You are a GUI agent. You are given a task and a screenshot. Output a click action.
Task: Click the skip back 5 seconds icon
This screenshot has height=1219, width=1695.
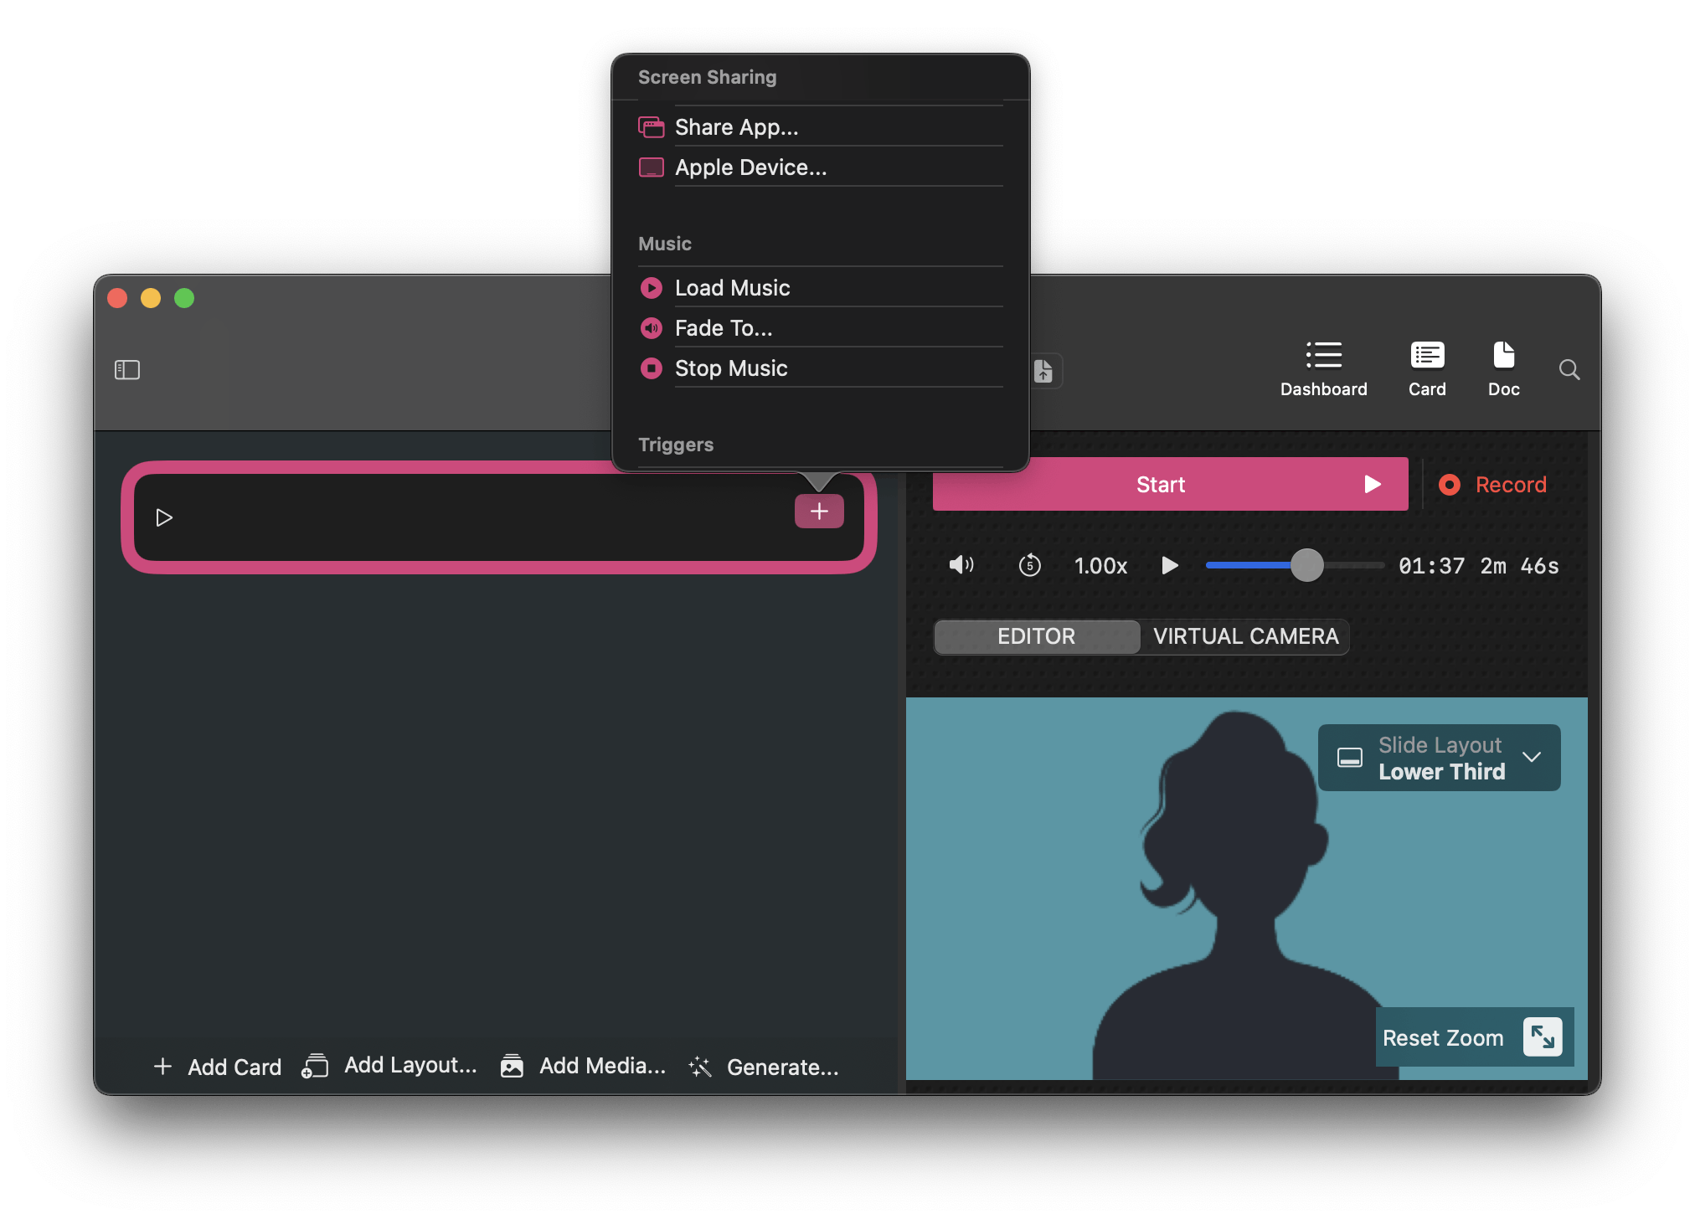pyautogui.click(x=1029, y=566)
